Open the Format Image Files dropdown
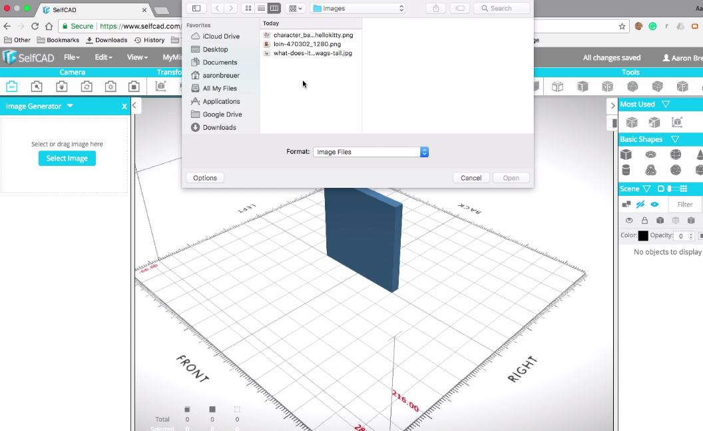The height and width of the screenshot is (431, 703). (x=371, y=152)
